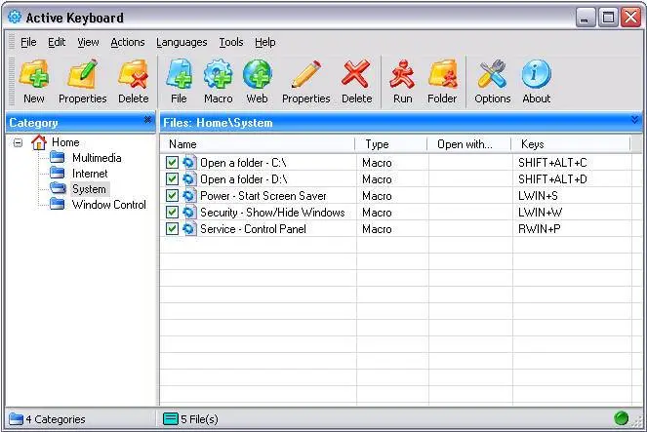Open the About info icon
The height and width of the screenshot is (432, 647).
point(536,75)
